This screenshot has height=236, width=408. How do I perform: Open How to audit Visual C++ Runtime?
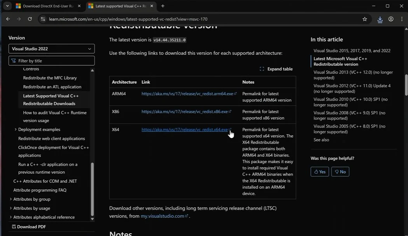tap(54, 117)
